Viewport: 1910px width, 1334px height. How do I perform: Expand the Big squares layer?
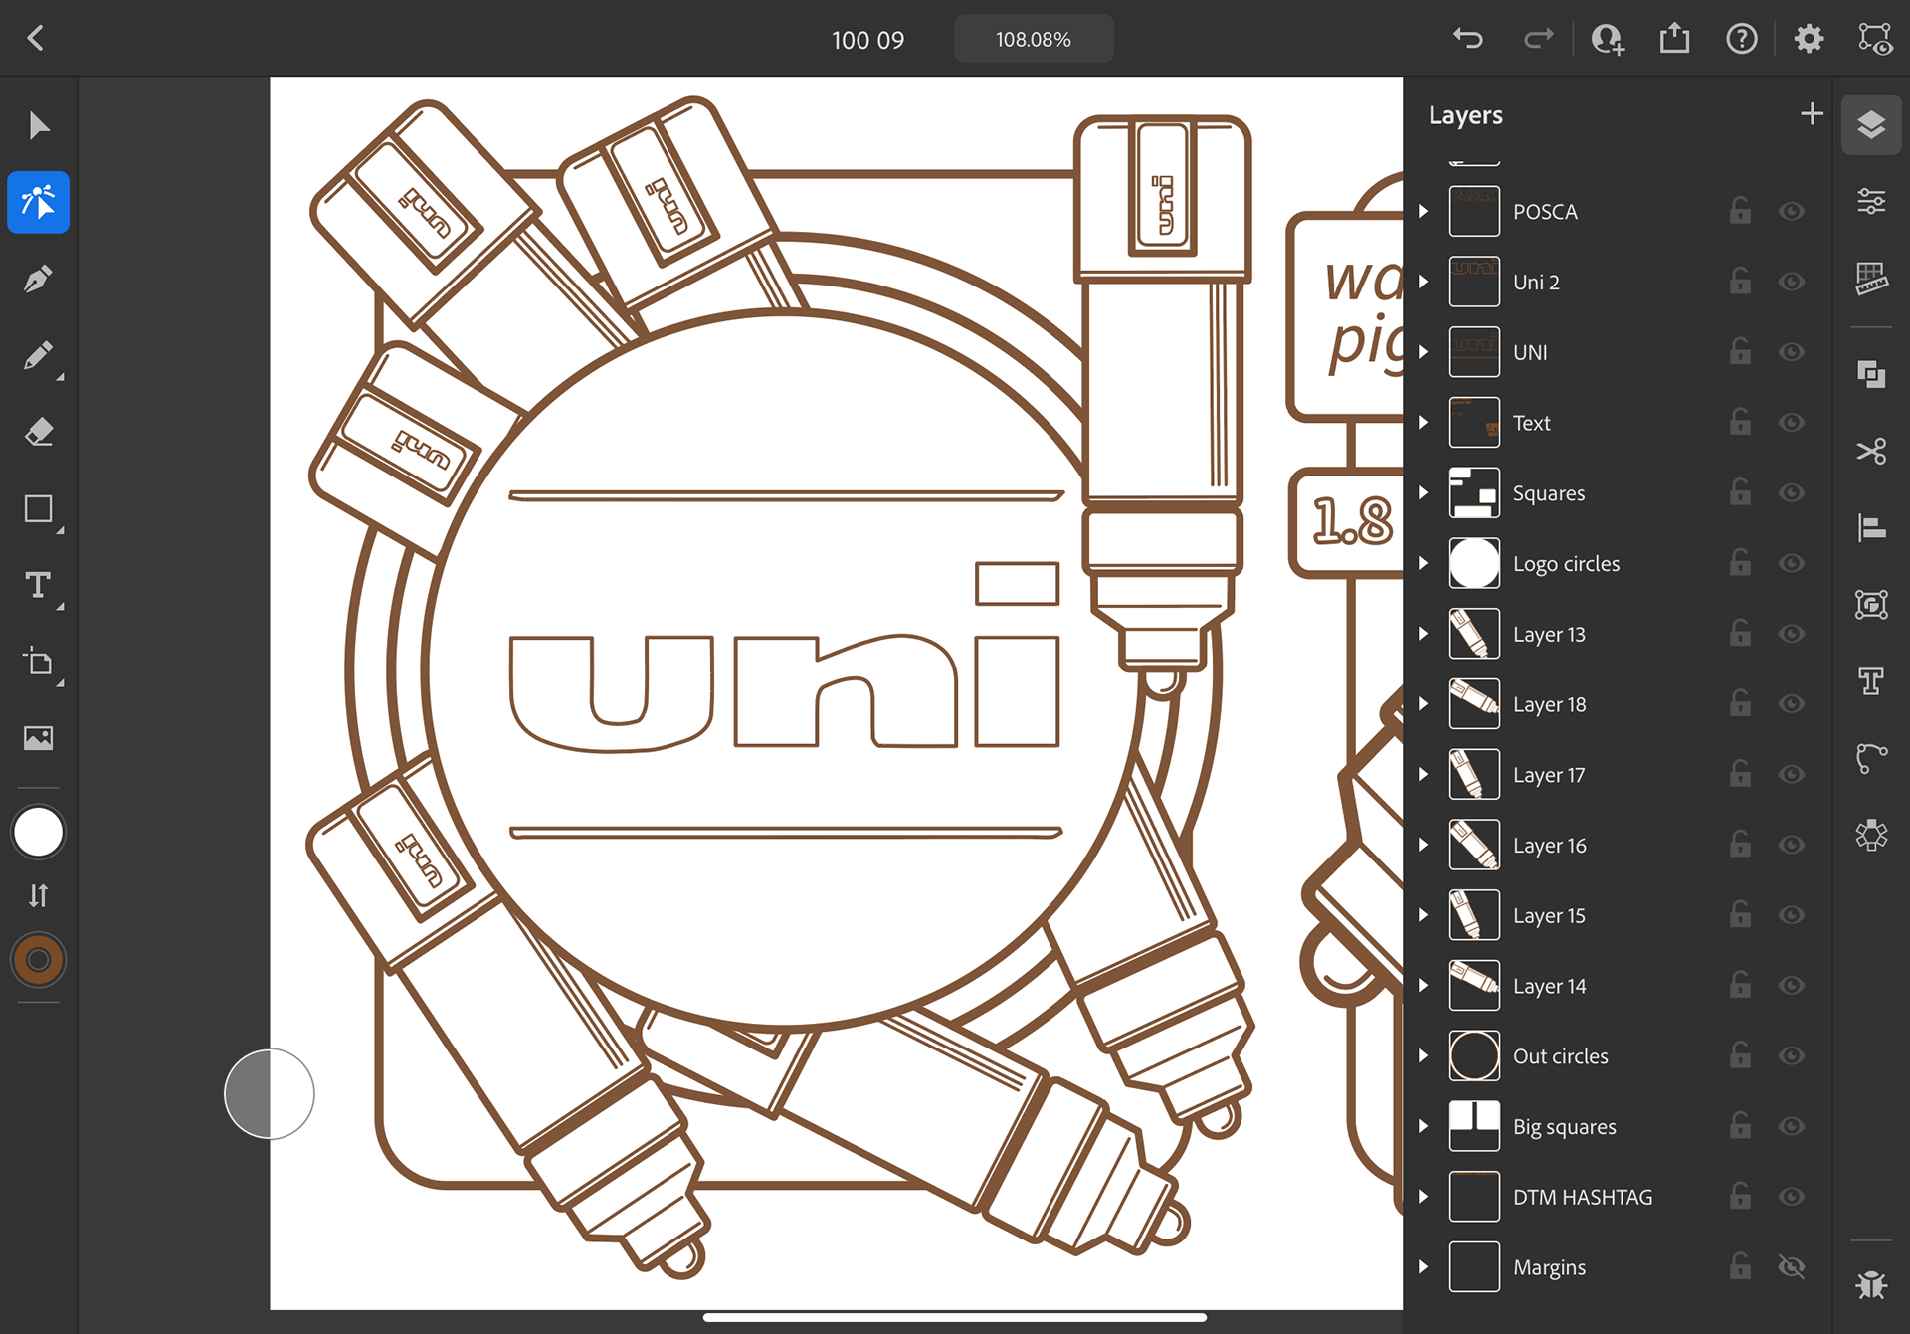(1424, 1126)
